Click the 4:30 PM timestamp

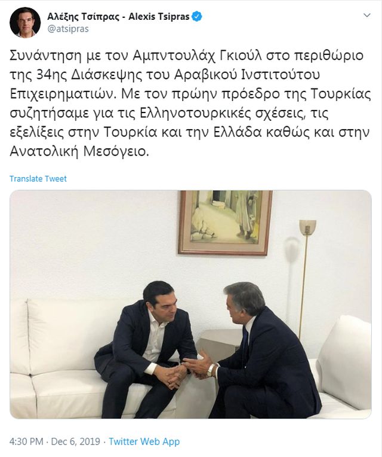26,441
